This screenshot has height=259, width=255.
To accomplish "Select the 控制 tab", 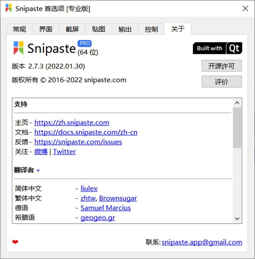I will 151,29.
